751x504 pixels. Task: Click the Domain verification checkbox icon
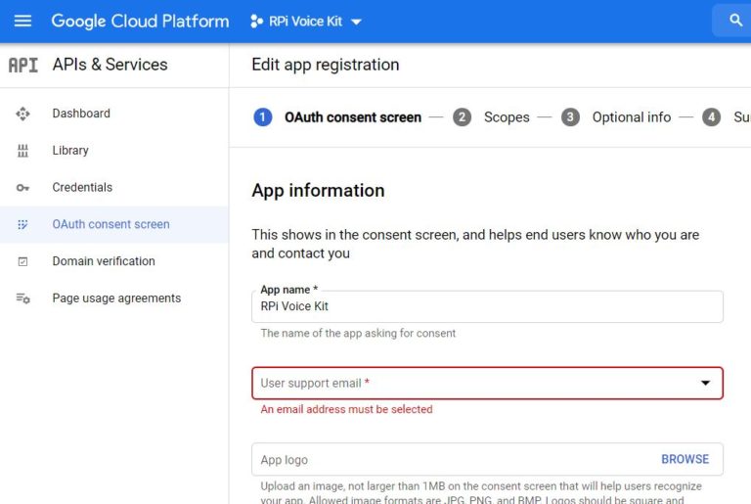click(22, 261)
